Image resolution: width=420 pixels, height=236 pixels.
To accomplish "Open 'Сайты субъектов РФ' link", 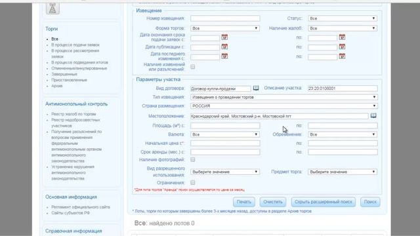I will [70, 213].
